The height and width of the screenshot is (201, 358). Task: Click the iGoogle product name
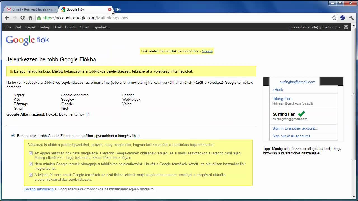click(67, 104)
